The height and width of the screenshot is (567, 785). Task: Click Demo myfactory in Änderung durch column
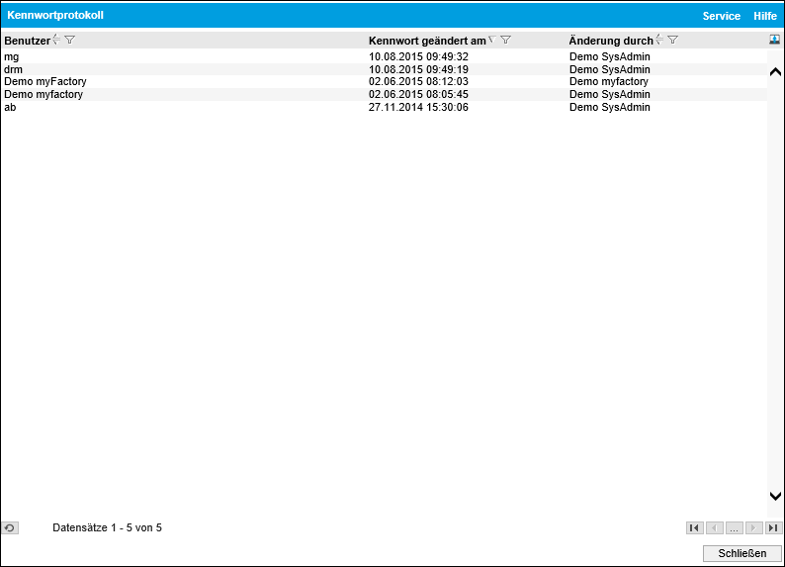click(609, 82)
